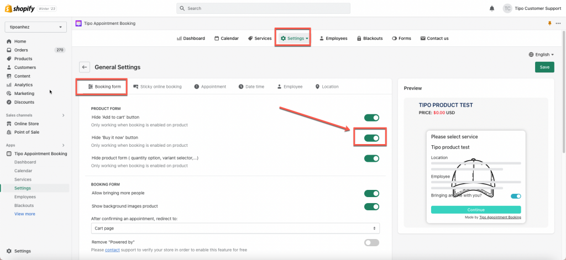Select the Booking form tab
The height and width of the screenshot is (260, 566).
(x=104, y=87)
